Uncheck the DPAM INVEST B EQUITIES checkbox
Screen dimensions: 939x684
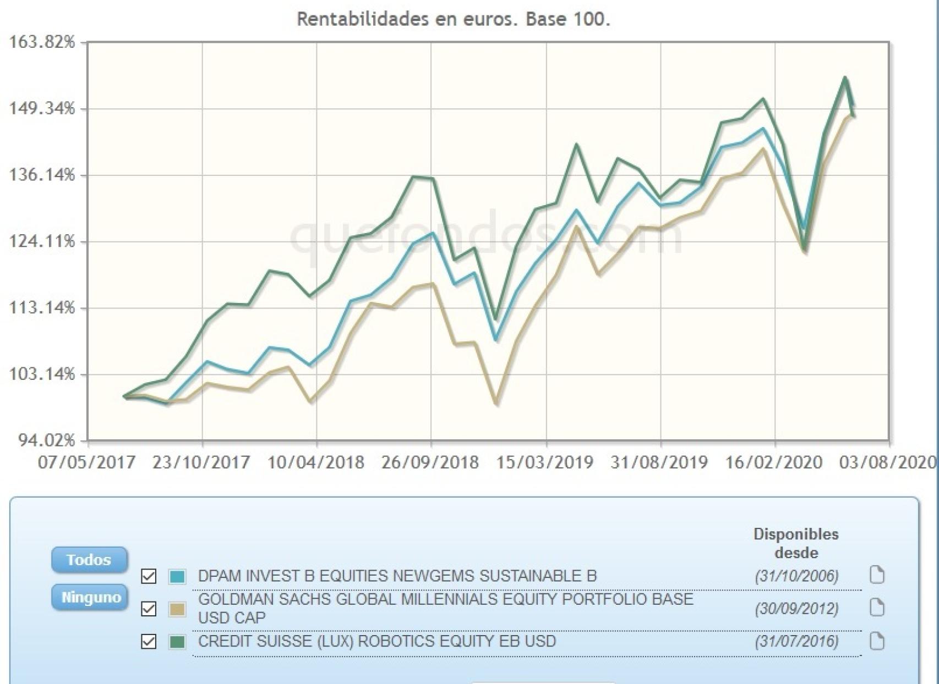pos(149,576)
